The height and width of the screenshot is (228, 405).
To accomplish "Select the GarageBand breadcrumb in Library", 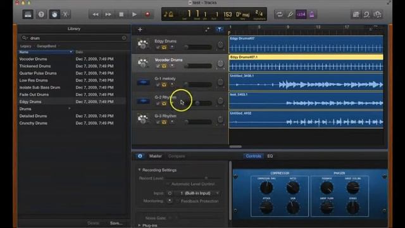I will tap(46, 46).
